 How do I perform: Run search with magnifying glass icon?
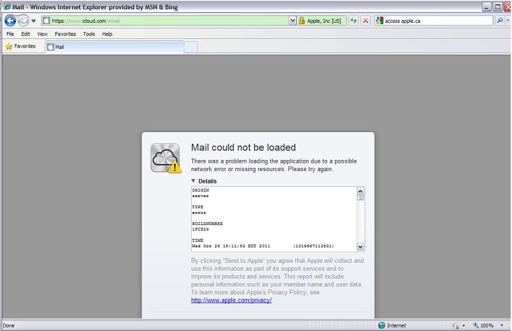pos(500,20)
